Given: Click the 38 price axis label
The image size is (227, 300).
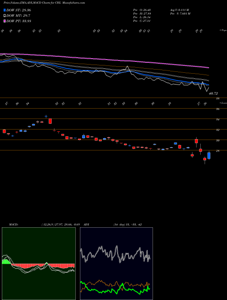Looking at the screenshot, I should click(217, 99).
